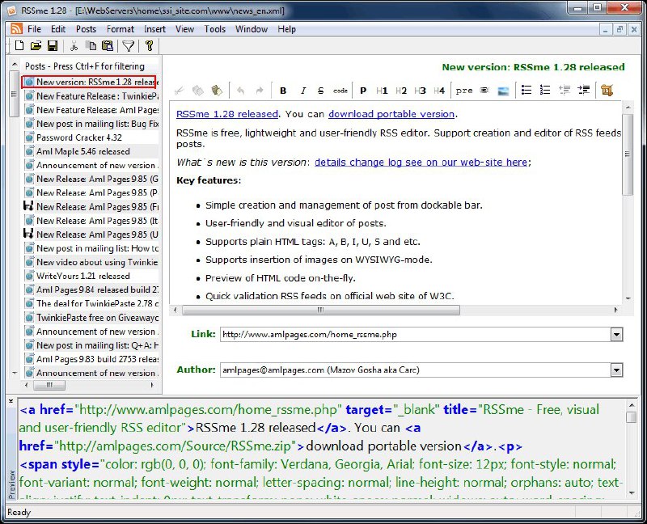Open the Tools menu

point(215,29)
